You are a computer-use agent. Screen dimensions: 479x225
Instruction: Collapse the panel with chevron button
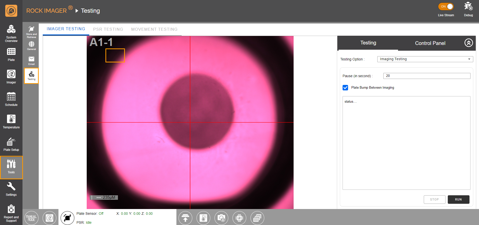[469, 43]
